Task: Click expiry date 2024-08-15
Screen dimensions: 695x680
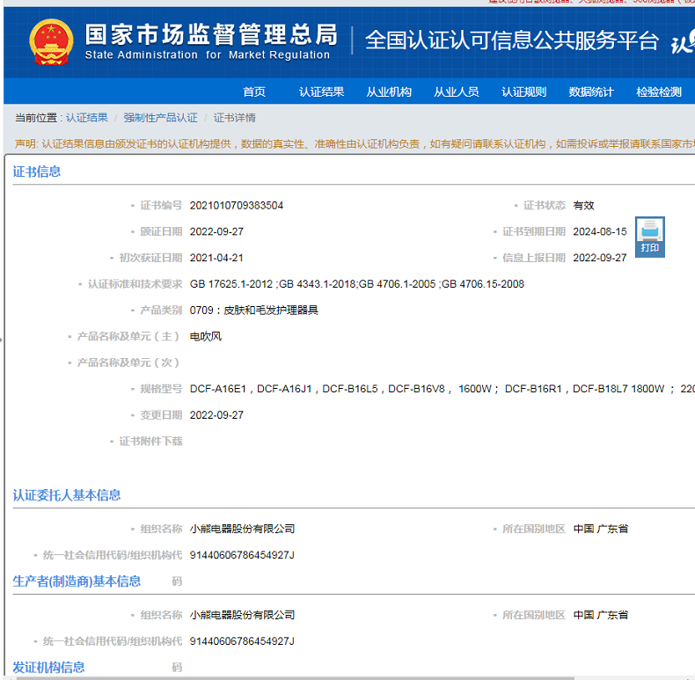Action: click(600, 232)
